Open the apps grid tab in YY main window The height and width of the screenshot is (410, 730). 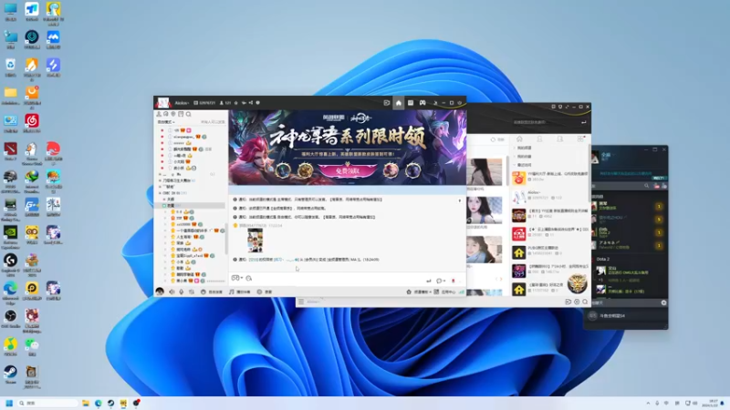point(580,139)
